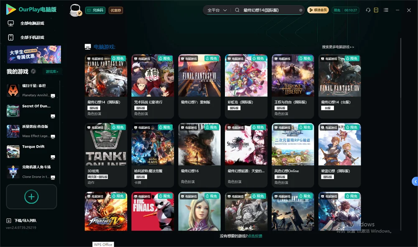418x247 pixels.
Task: Expand the blue side panel arrow tab
Action: (x=415, y=181)
